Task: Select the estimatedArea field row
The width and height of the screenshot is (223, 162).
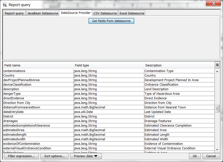Action: point(38,130)
